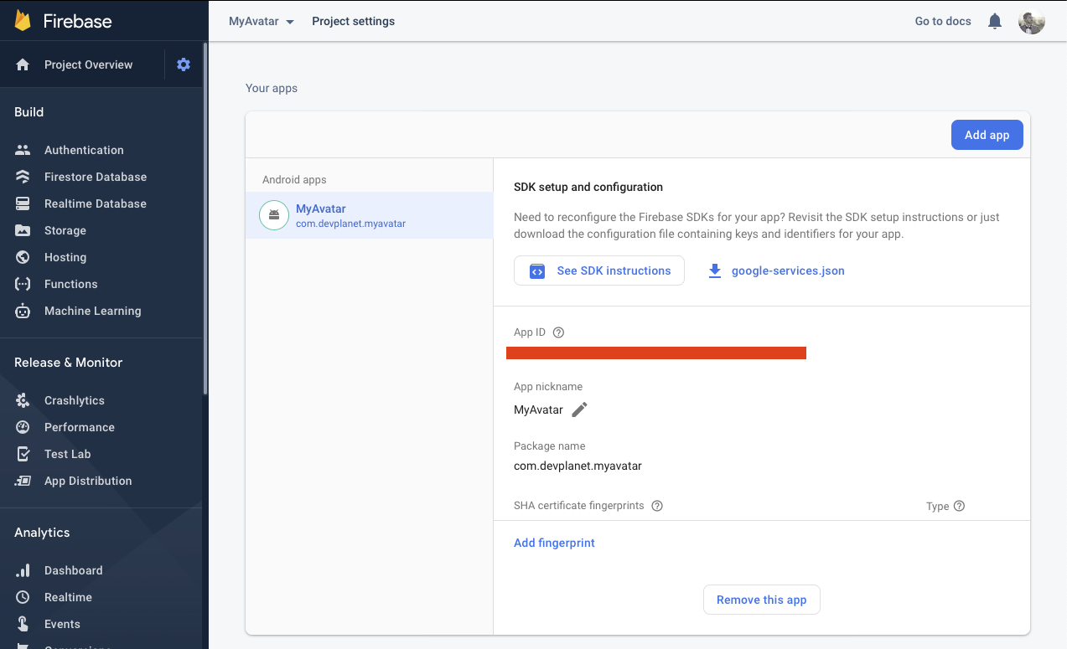Image resolution: width=1067 pixels, height=649 pixels.
Task: Click See SDK instructions button
Action: tap(599, 270)
